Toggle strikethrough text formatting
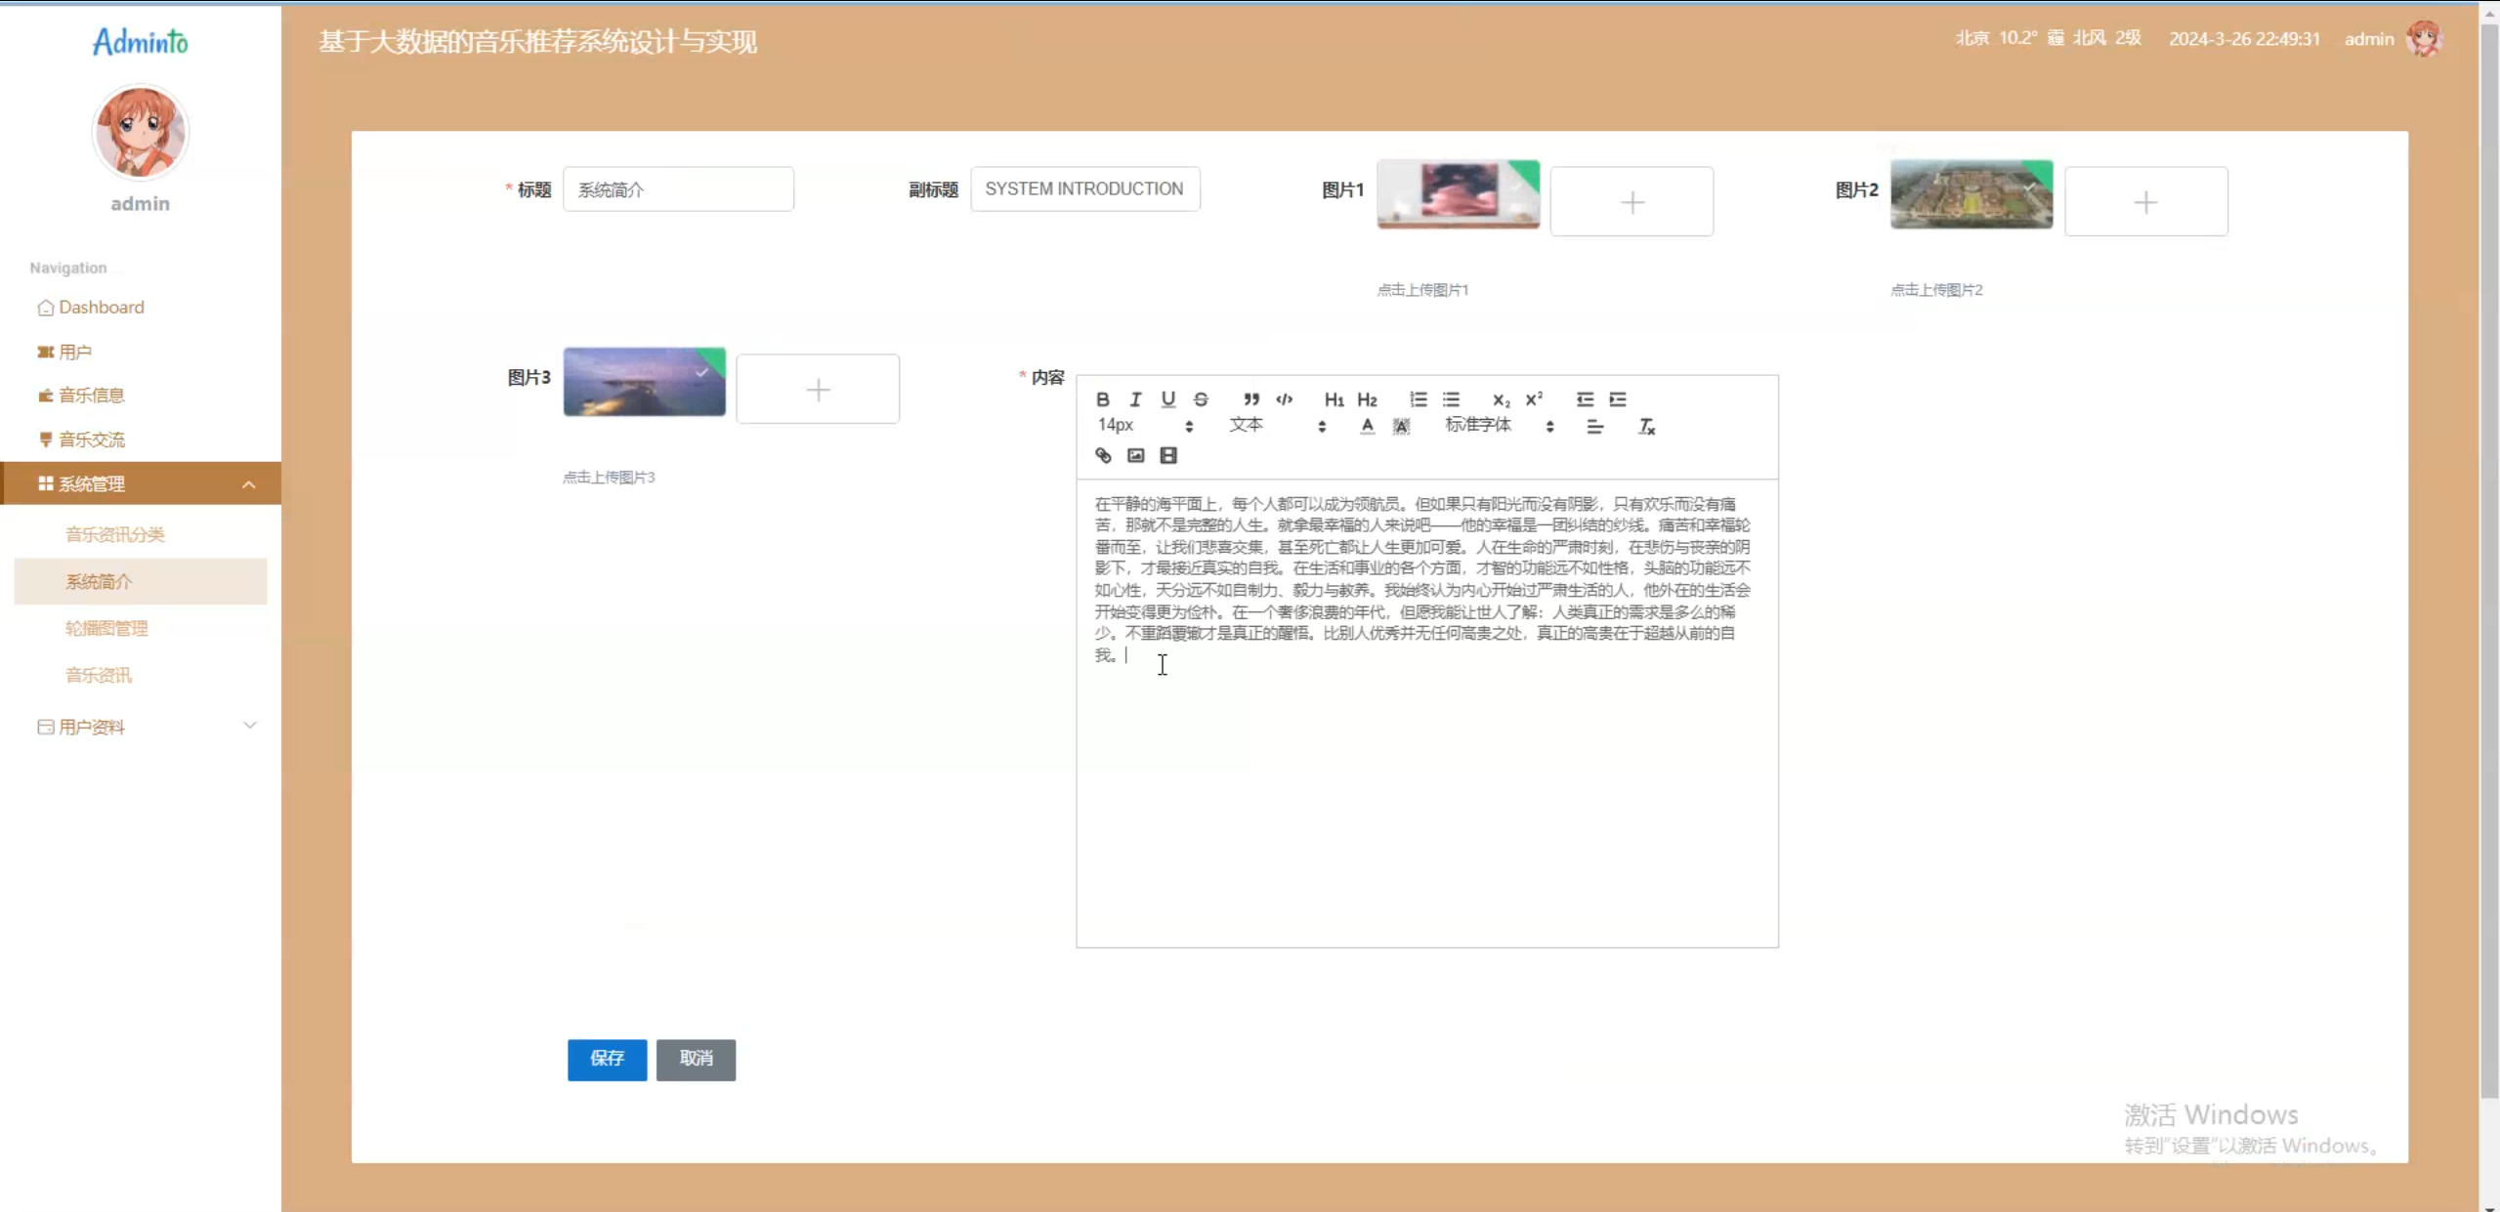2500x1212 pixels. pos(1201,399)
